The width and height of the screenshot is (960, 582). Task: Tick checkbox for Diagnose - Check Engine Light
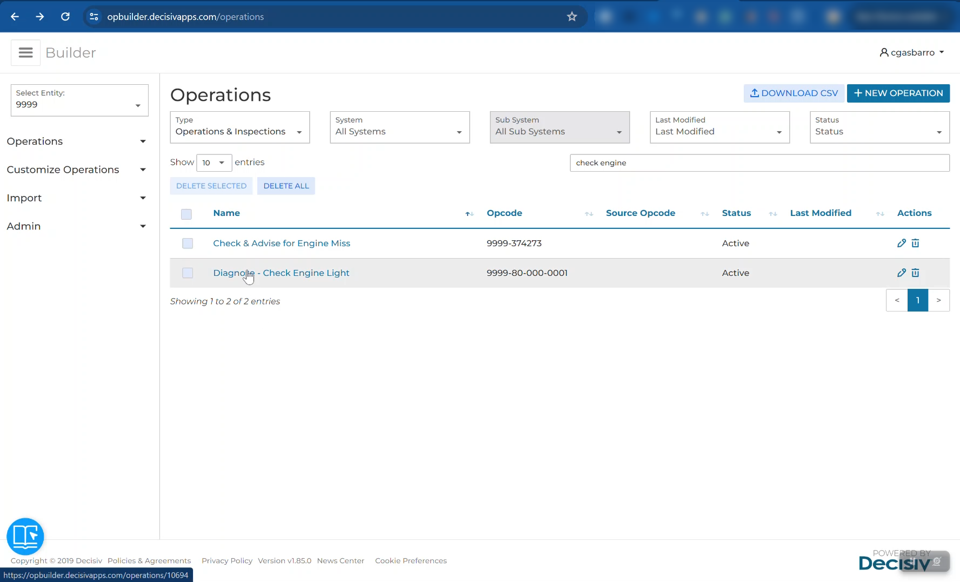[188, 273]
